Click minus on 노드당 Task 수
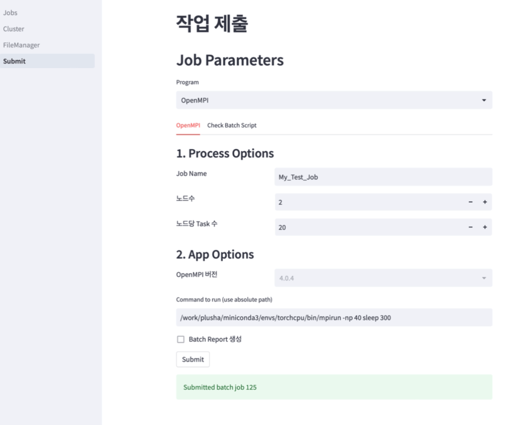The width and height of the screenshot is (516, 425). click(x=471, y=227)
